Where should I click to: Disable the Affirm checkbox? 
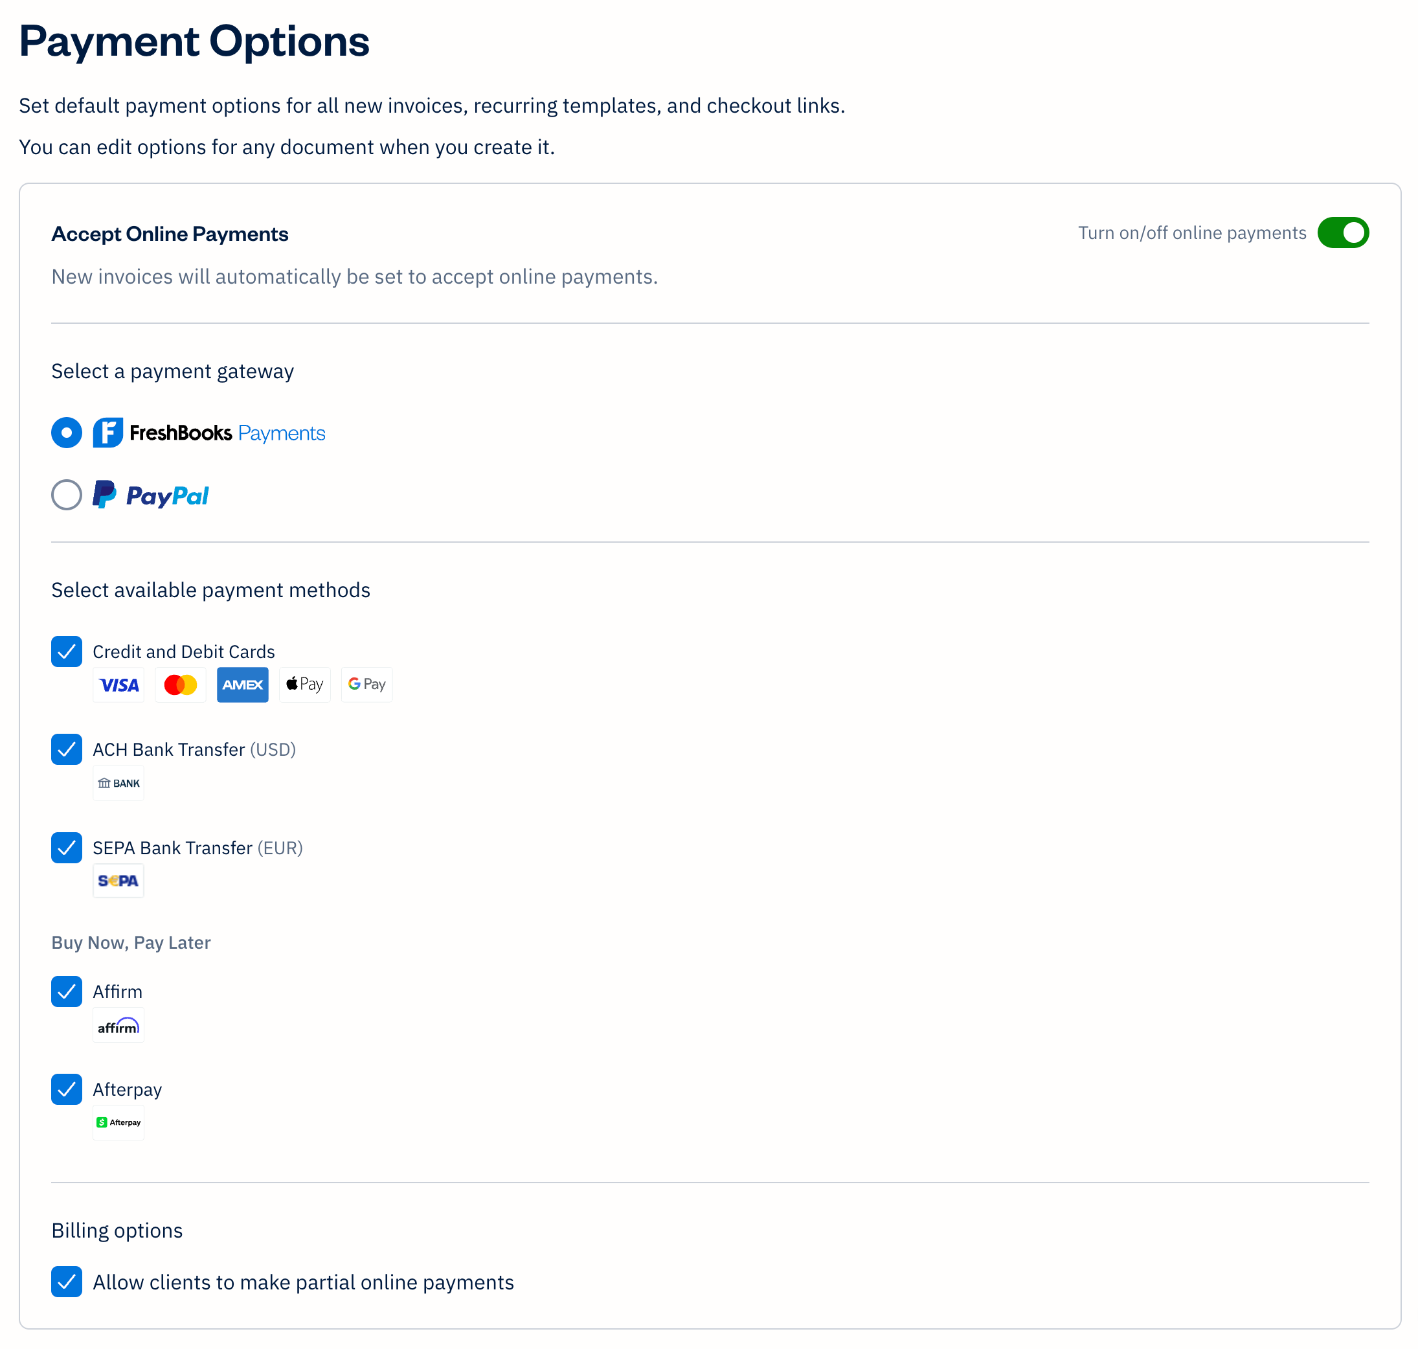66,992
